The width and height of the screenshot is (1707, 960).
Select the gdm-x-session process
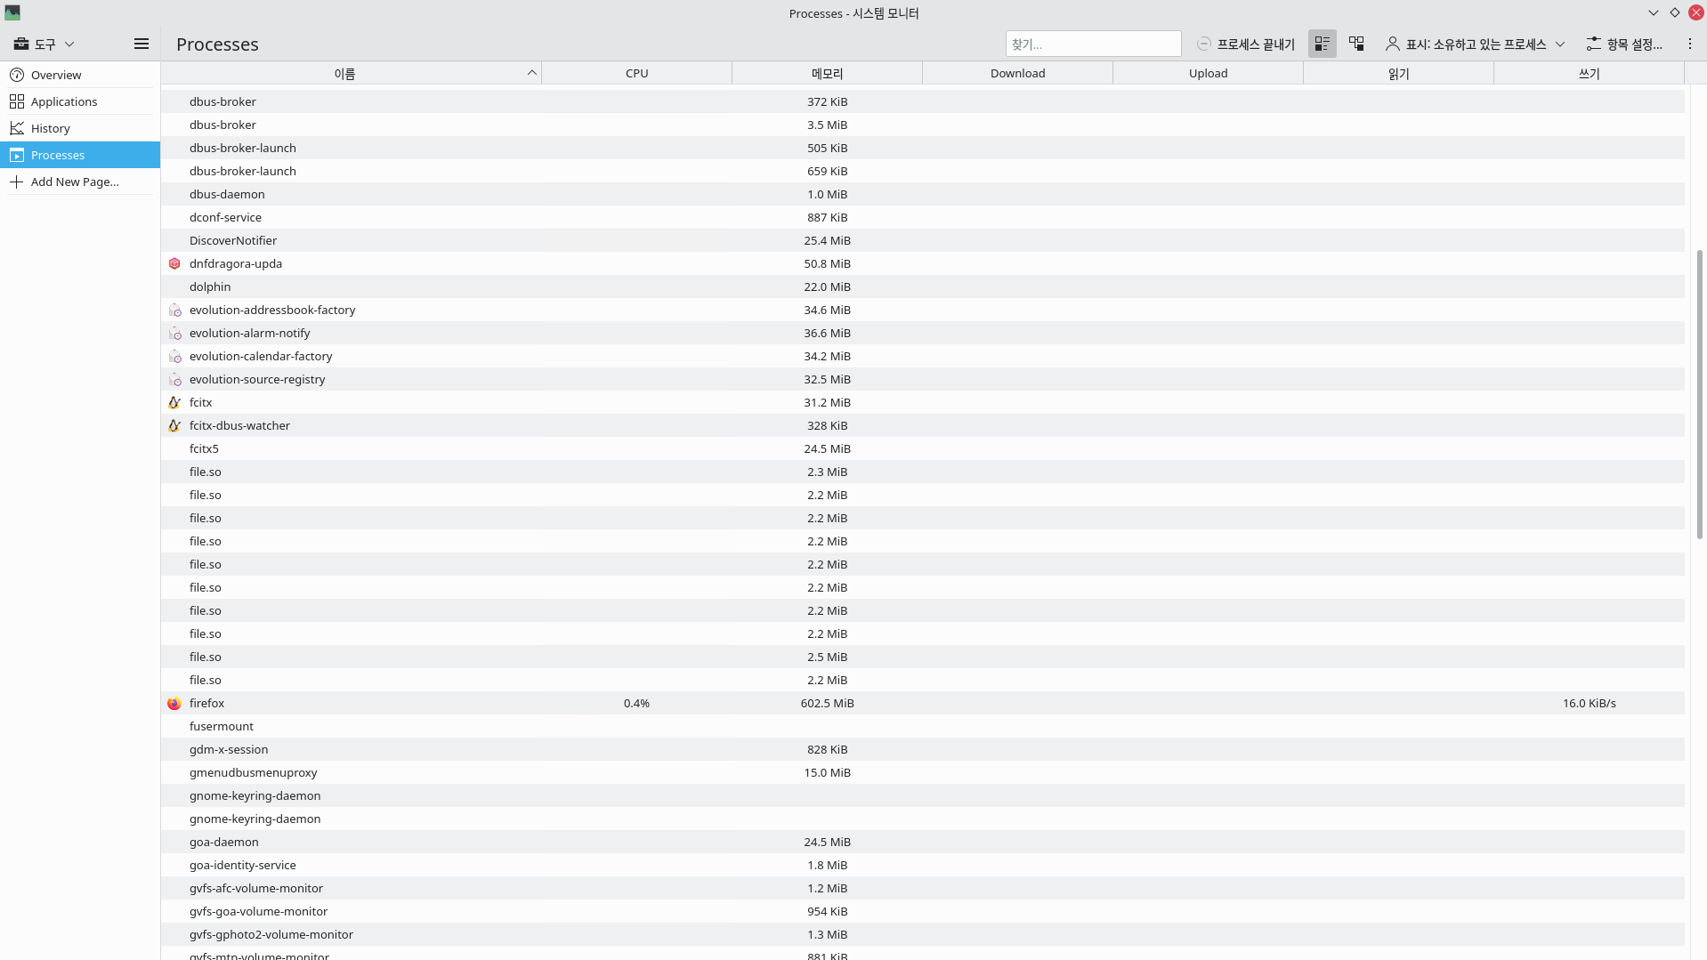point(922,749)
